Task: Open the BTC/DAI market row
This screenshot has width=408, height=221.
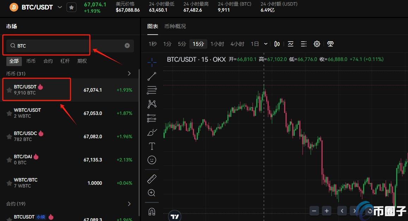Action: (70, 160)
